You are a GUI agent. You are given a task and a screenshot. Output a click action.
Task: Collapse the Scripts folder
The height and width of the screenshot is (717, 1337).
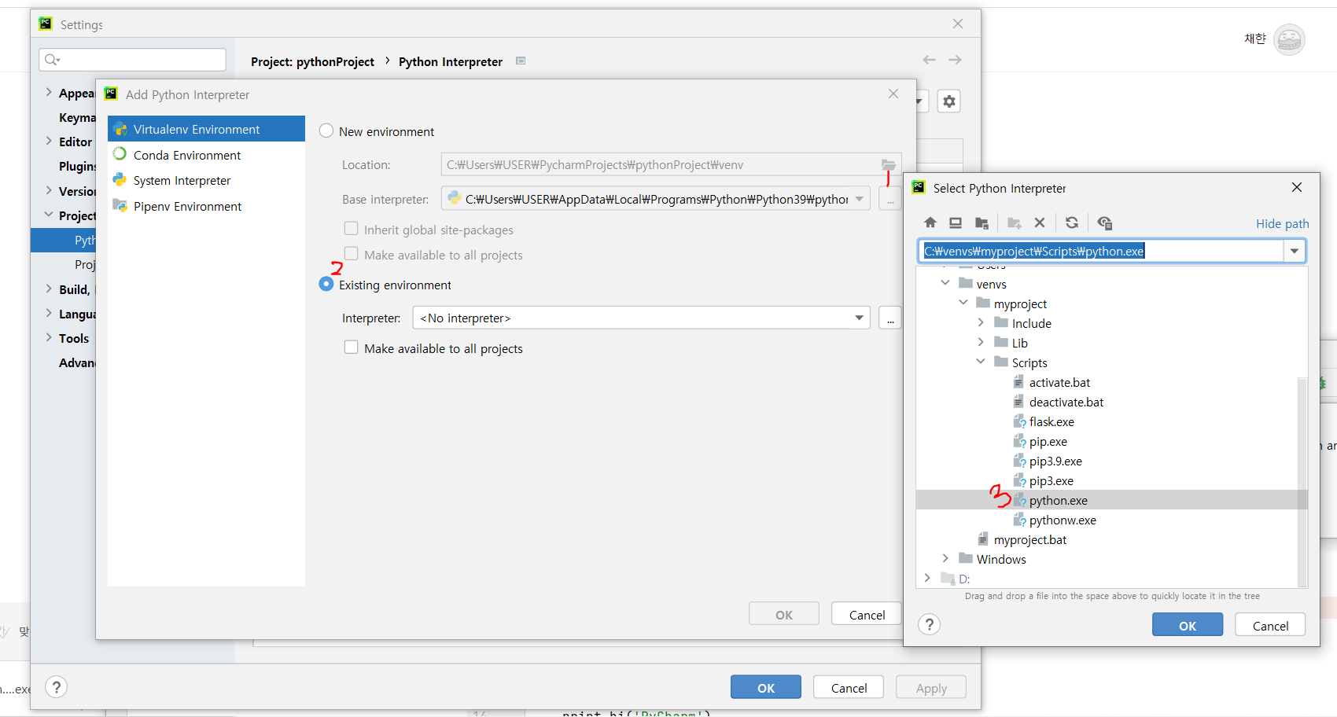coord(981,362)
